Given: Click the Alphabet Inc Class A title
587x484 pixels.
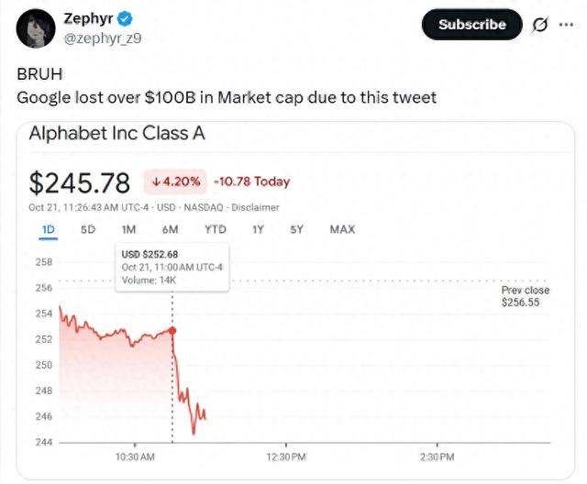Looking at the screenshot, I should [x=117, y=134].
